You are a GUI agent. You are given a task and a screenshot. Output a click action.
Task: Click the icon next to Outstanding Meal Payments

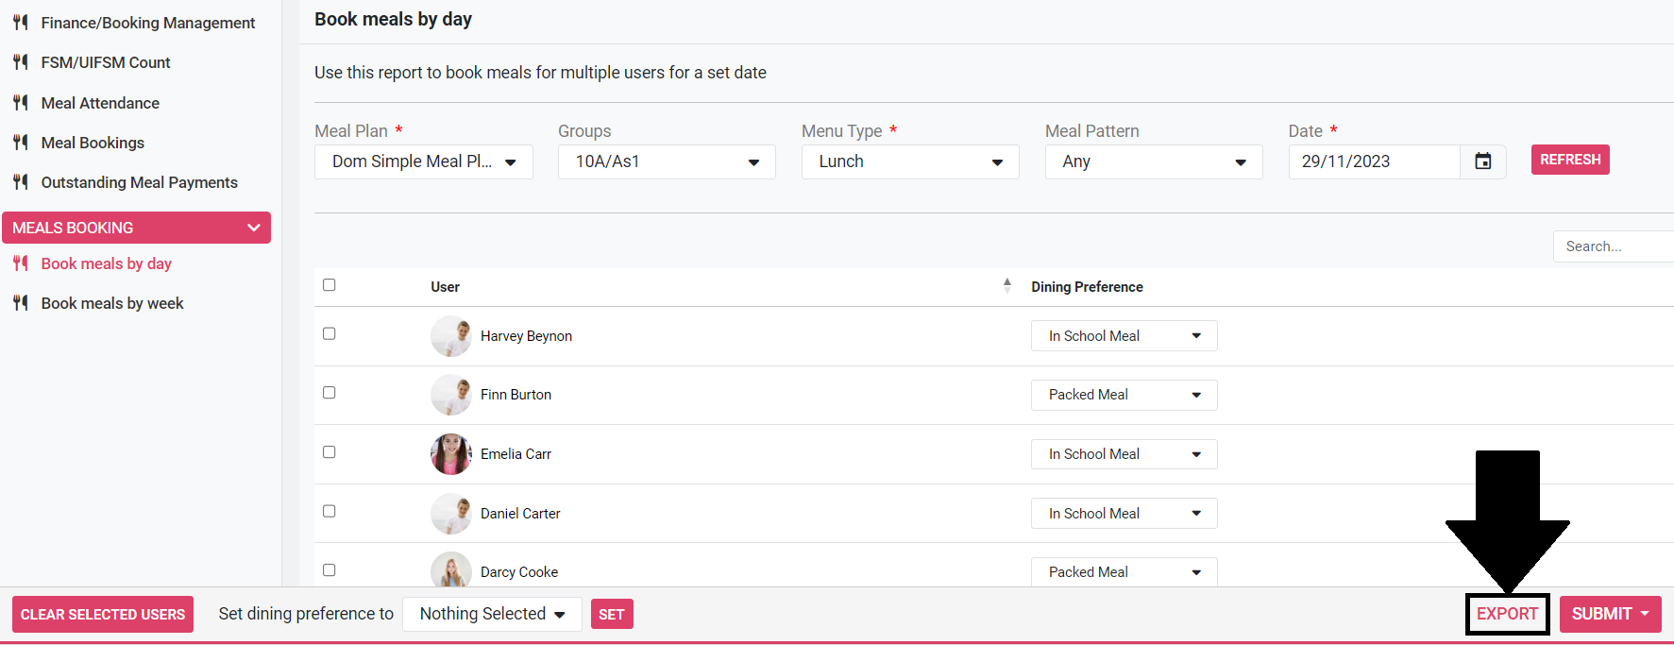click(x=21, y=182)
